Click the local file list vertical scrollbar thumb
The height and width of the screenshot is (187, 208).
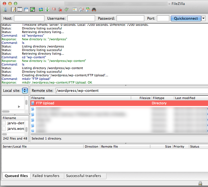click(x=26, y=130)
